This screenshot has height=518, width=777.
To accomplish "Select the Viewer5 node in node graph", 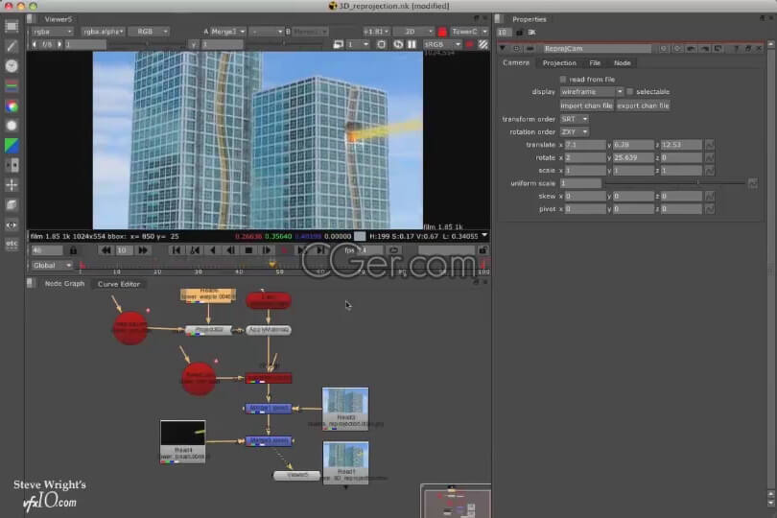I will click(296, 475).
